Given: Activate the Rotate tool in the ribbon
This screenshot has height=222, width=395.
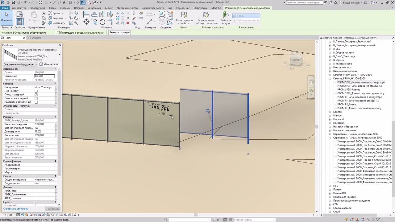Looking at the screenshot, I should pyautogui.click(x=102, y=22).
